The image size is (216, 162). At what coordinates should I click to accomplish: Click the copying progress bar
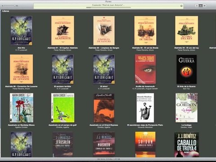[108, 7]
